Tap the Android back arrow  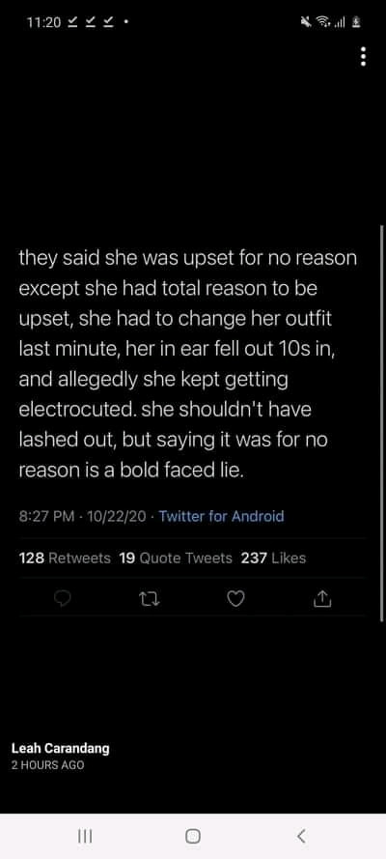[x=301, y=836]
